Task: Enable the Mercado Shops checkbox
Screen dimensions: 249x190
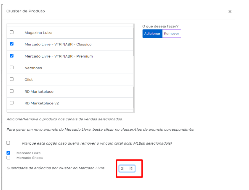Action: [8, 158]
